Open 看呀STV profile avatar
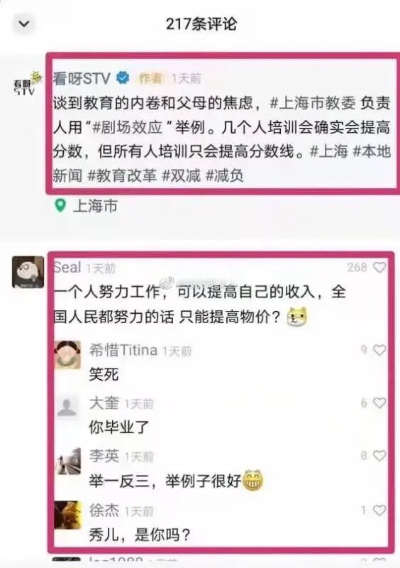Viewport: 400px width, 568px height. 27,84
